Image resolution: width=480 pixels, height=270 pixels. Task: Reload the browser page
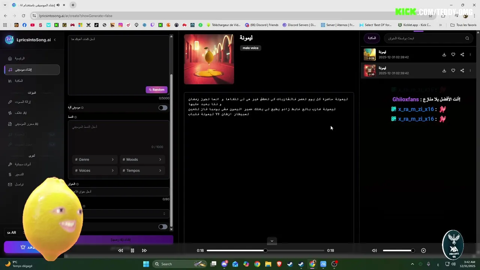coord(23,16)
